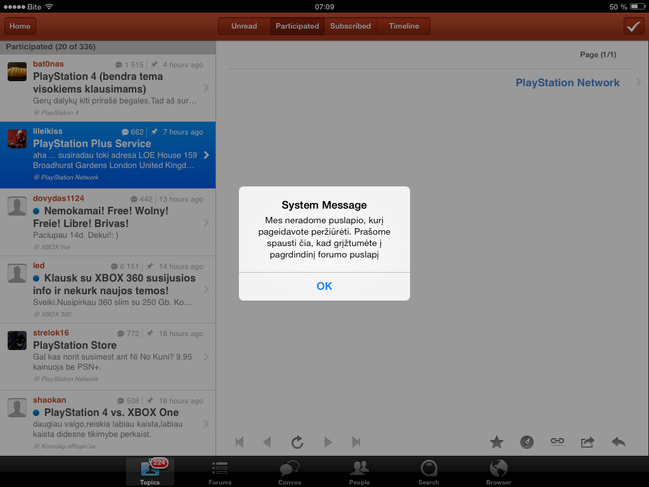The height and width of the screenshot is (487, 649).
Task: Tap Wi-Fi signal icon in status bar
Action: coord(49,6)
